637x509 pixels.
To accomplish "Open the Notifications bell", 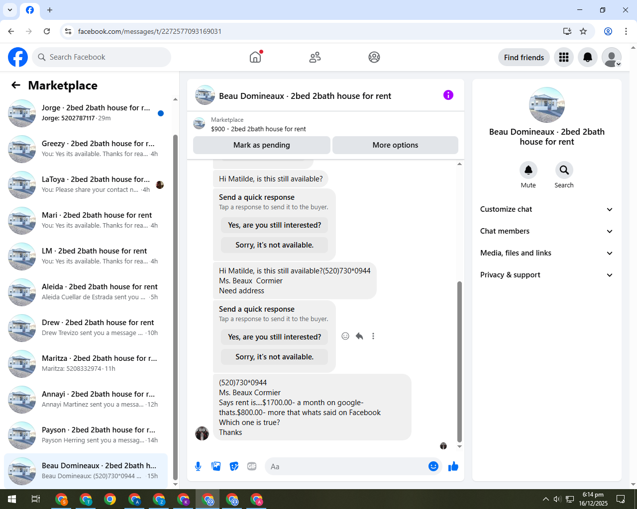I will [588, 57].
